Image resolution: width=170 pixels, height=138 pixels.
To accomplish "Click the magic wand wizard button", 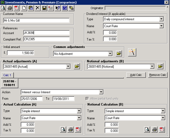I will coord(132,52).
